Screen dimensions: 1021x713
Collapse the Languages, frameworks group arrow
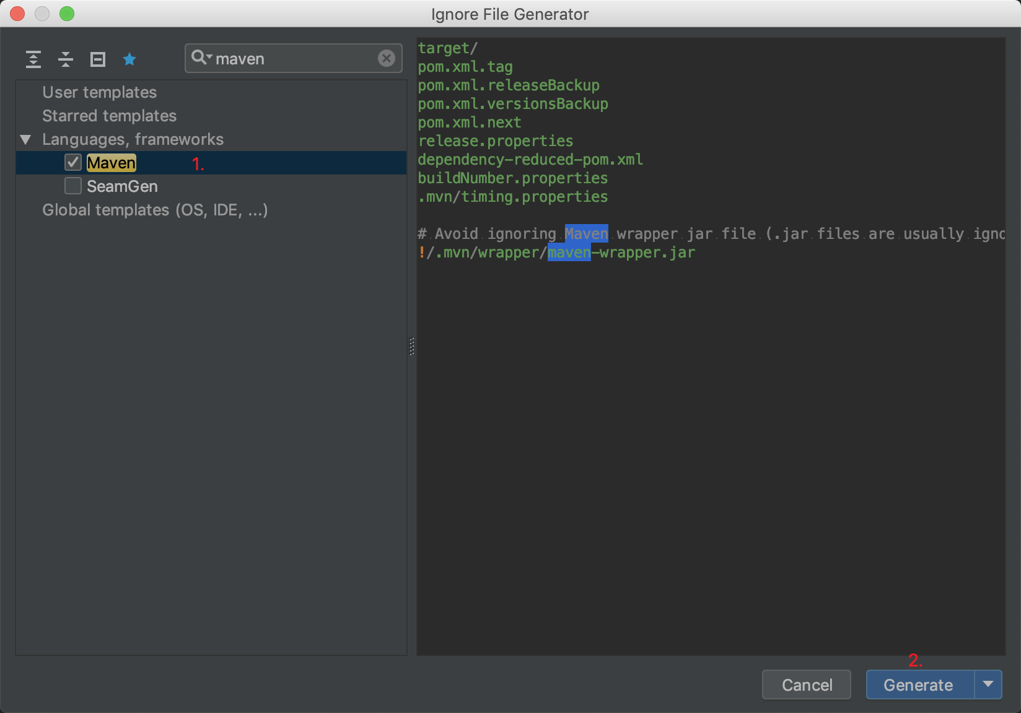pos(25,140)
